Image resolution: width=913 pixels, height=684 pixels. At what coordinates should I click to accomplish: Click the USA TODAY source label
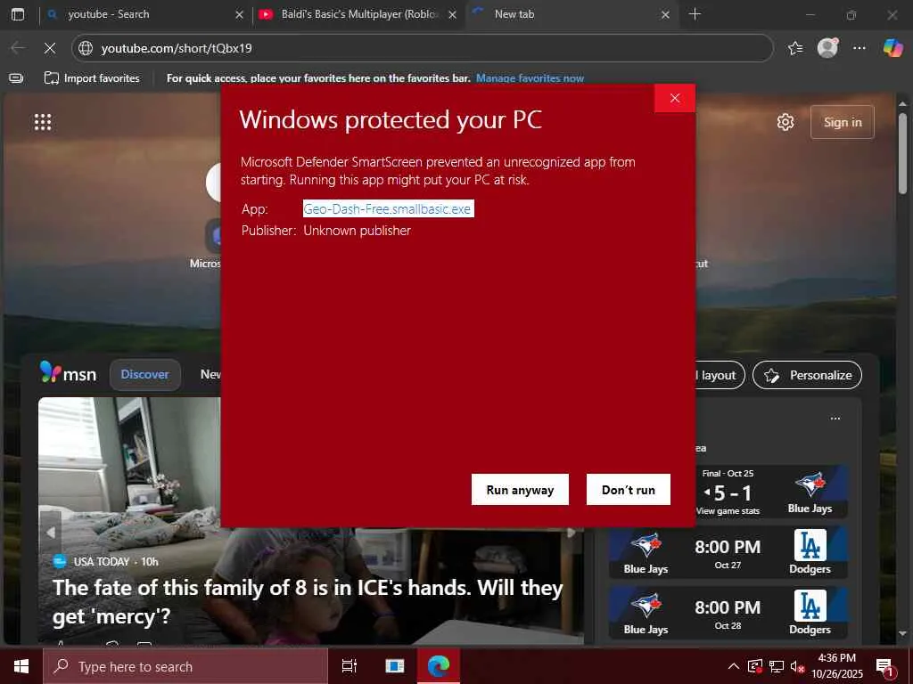[x=102, y=561]
